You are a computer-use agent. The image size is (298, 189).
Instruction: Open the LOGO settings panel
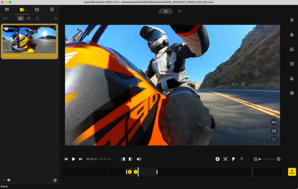coord(292,64)
